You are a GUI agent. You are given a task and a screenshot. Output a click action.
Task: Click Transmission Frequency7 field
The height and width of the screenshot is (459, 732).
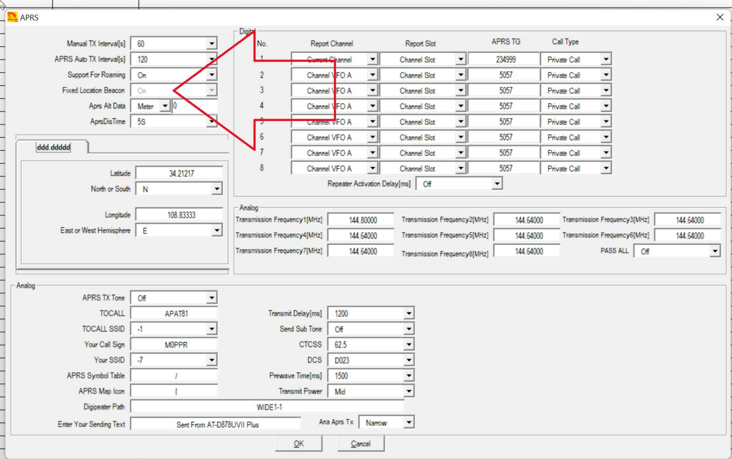361,251
